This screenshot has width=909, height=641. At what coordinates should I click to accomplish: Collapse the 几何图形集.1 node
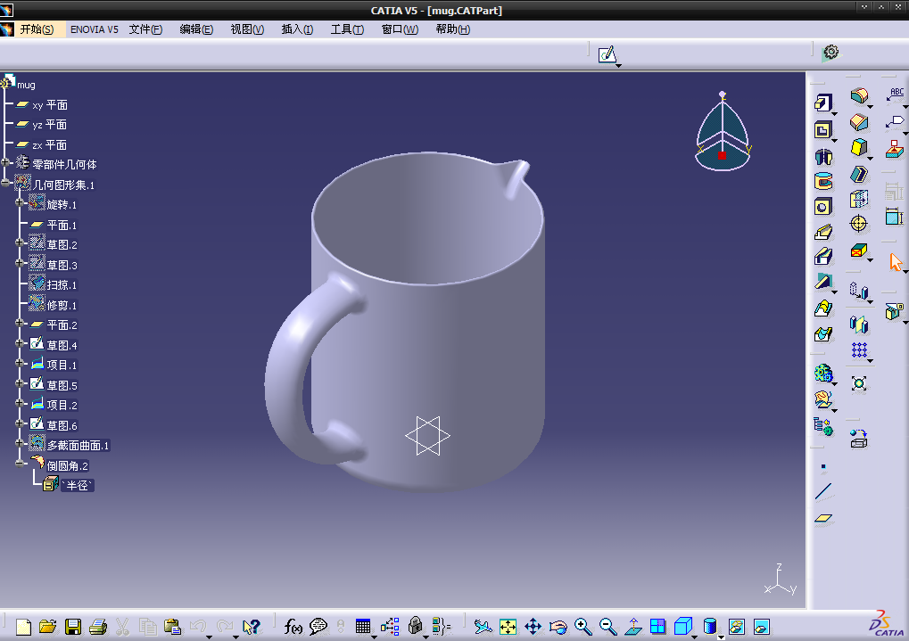(5, 183)
